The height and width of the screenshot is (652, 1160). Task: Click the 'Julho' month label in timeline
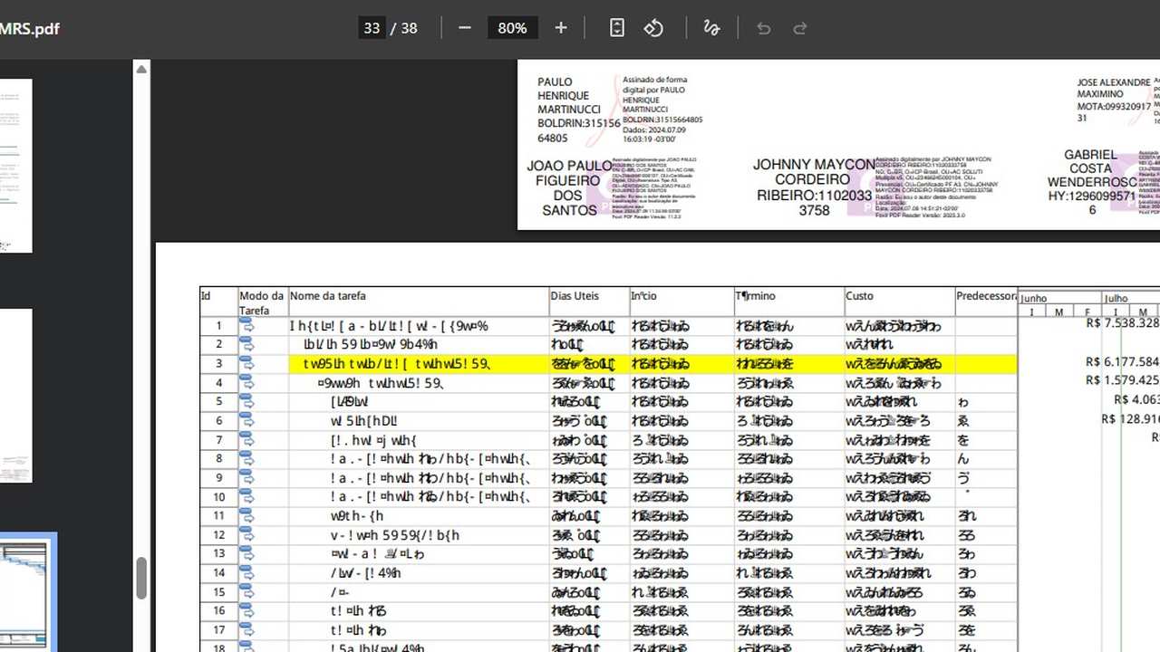click(1116, 298)
